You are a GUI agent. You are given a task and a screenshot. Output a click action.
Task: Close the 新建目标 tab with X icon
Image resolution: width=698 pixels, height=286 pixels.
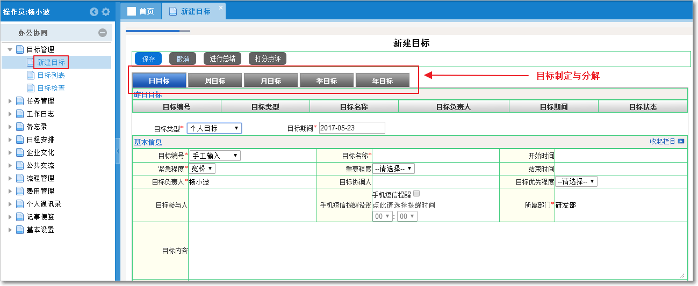point(220,8)
